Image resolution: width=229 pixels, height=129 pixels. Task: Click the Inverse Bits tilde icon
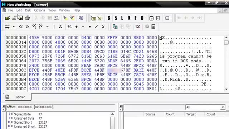pyautogui.click(x=14, y=27)
